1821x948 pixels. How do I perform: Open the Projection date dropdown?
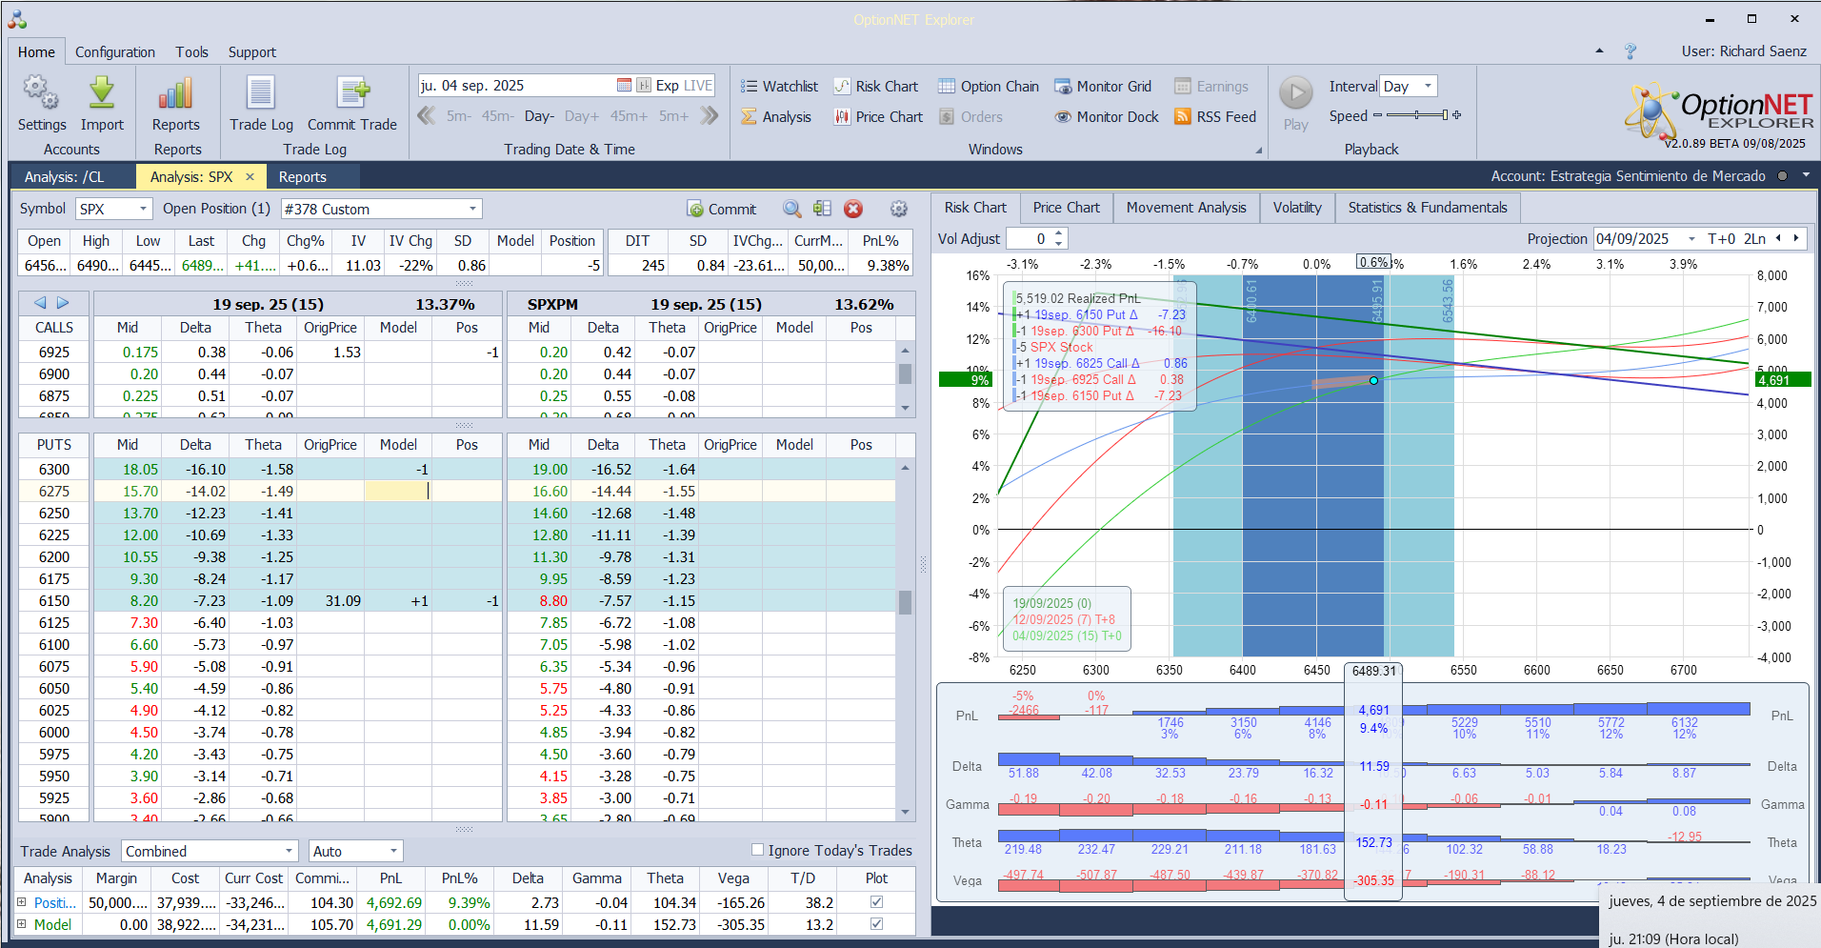[x=1691, y=239]
